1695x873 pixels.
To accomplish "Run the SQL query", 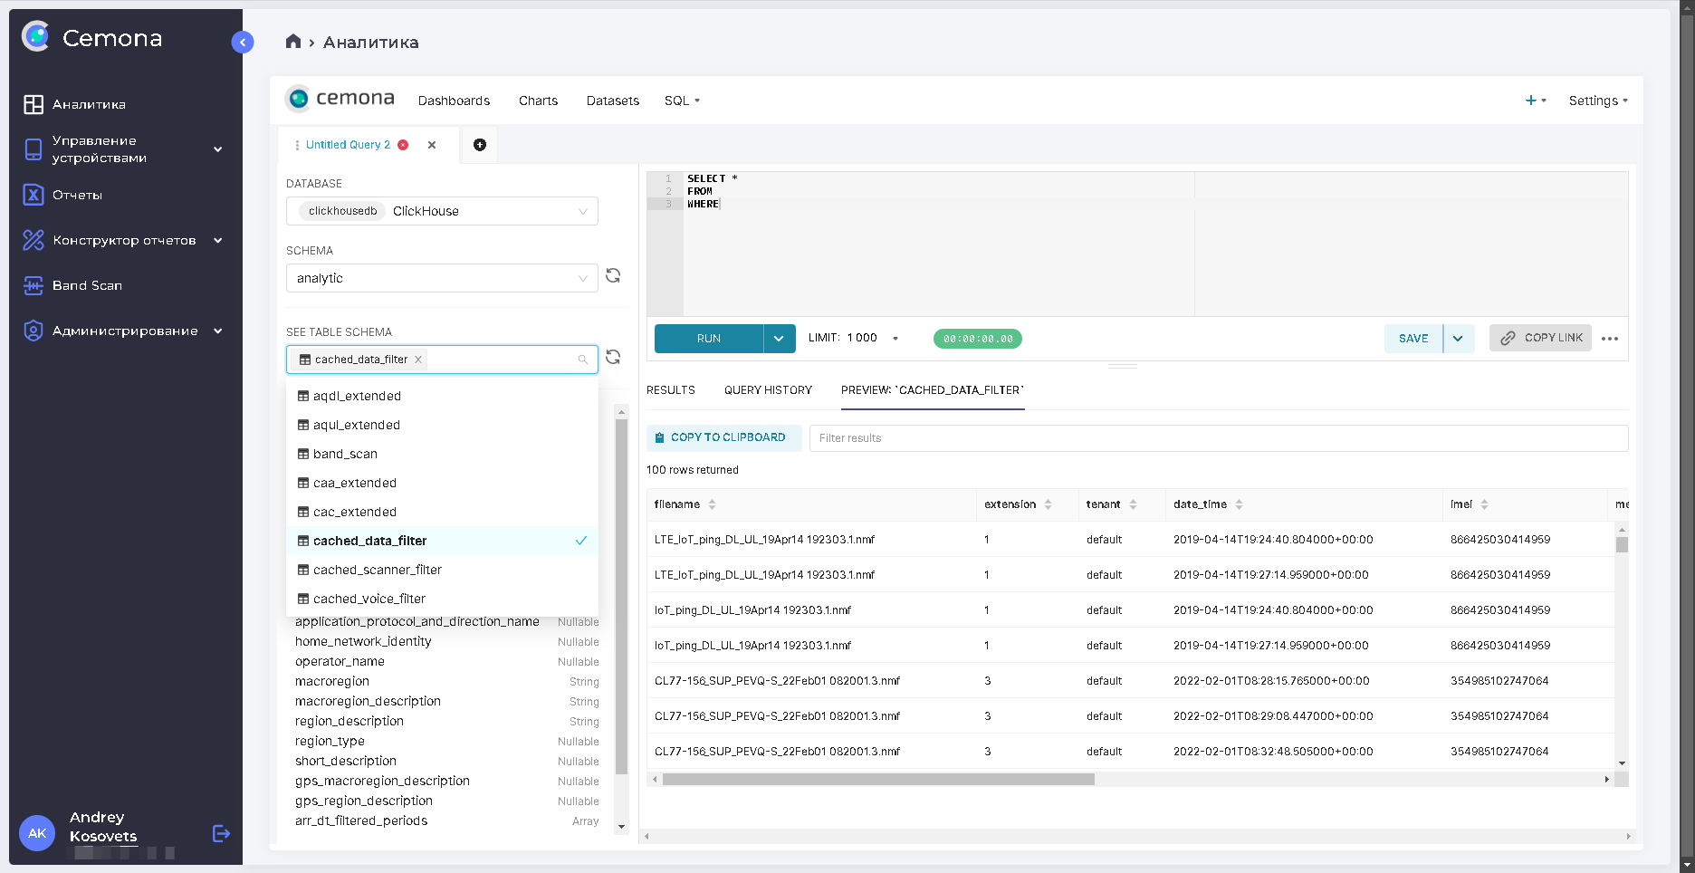I will (x=707, y=338).
